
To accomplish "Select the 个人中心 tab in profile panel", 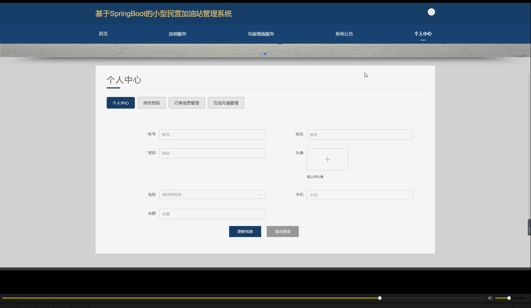I will 120,103.
